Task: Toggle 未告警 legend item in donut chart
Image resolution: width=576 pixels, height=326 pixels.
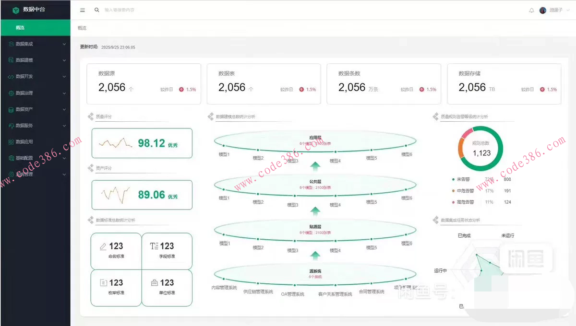Action: (x=463, y=179)
